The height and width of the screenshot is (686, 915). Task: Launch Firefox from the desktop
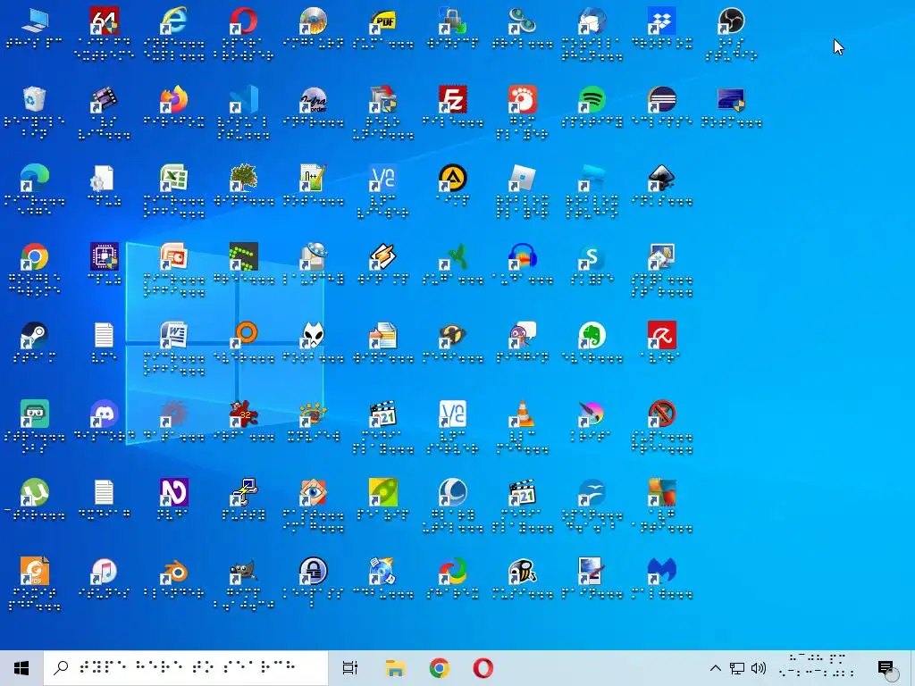174,100
